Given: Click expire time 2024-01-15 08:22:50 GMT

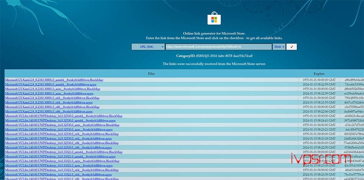Looking at the screenshot, I should click(x=319, y=148).
